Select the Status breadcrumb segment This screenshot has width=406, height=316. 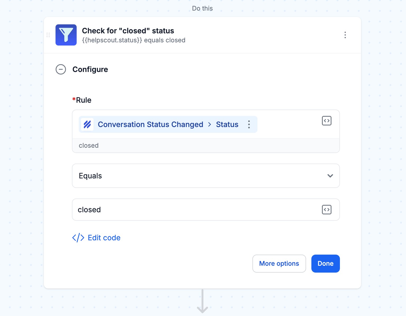[x=227, y=124]
